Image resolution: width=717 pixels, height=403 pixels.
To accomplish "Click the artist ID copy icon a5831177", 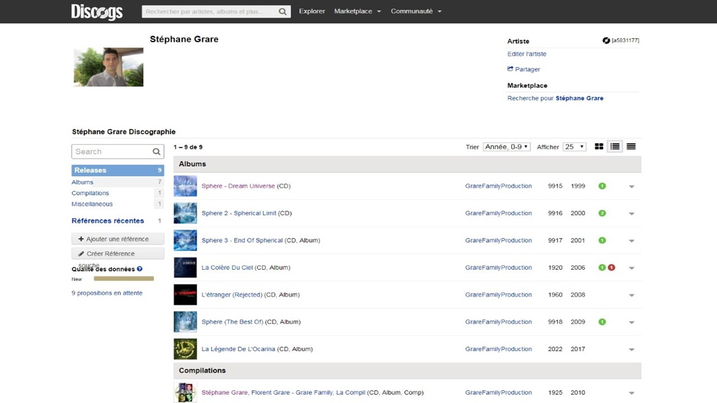I will pos(606,40).
